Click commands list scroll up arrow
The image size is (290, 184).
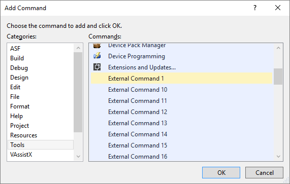click(278, 48)
